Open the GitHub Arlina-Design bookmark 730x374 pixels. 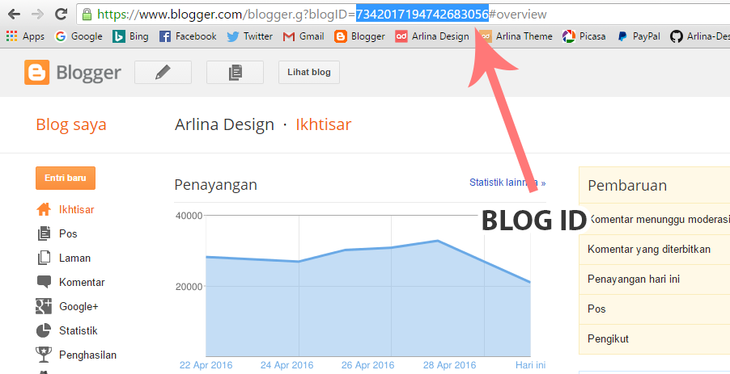click(x=700, y=36)
